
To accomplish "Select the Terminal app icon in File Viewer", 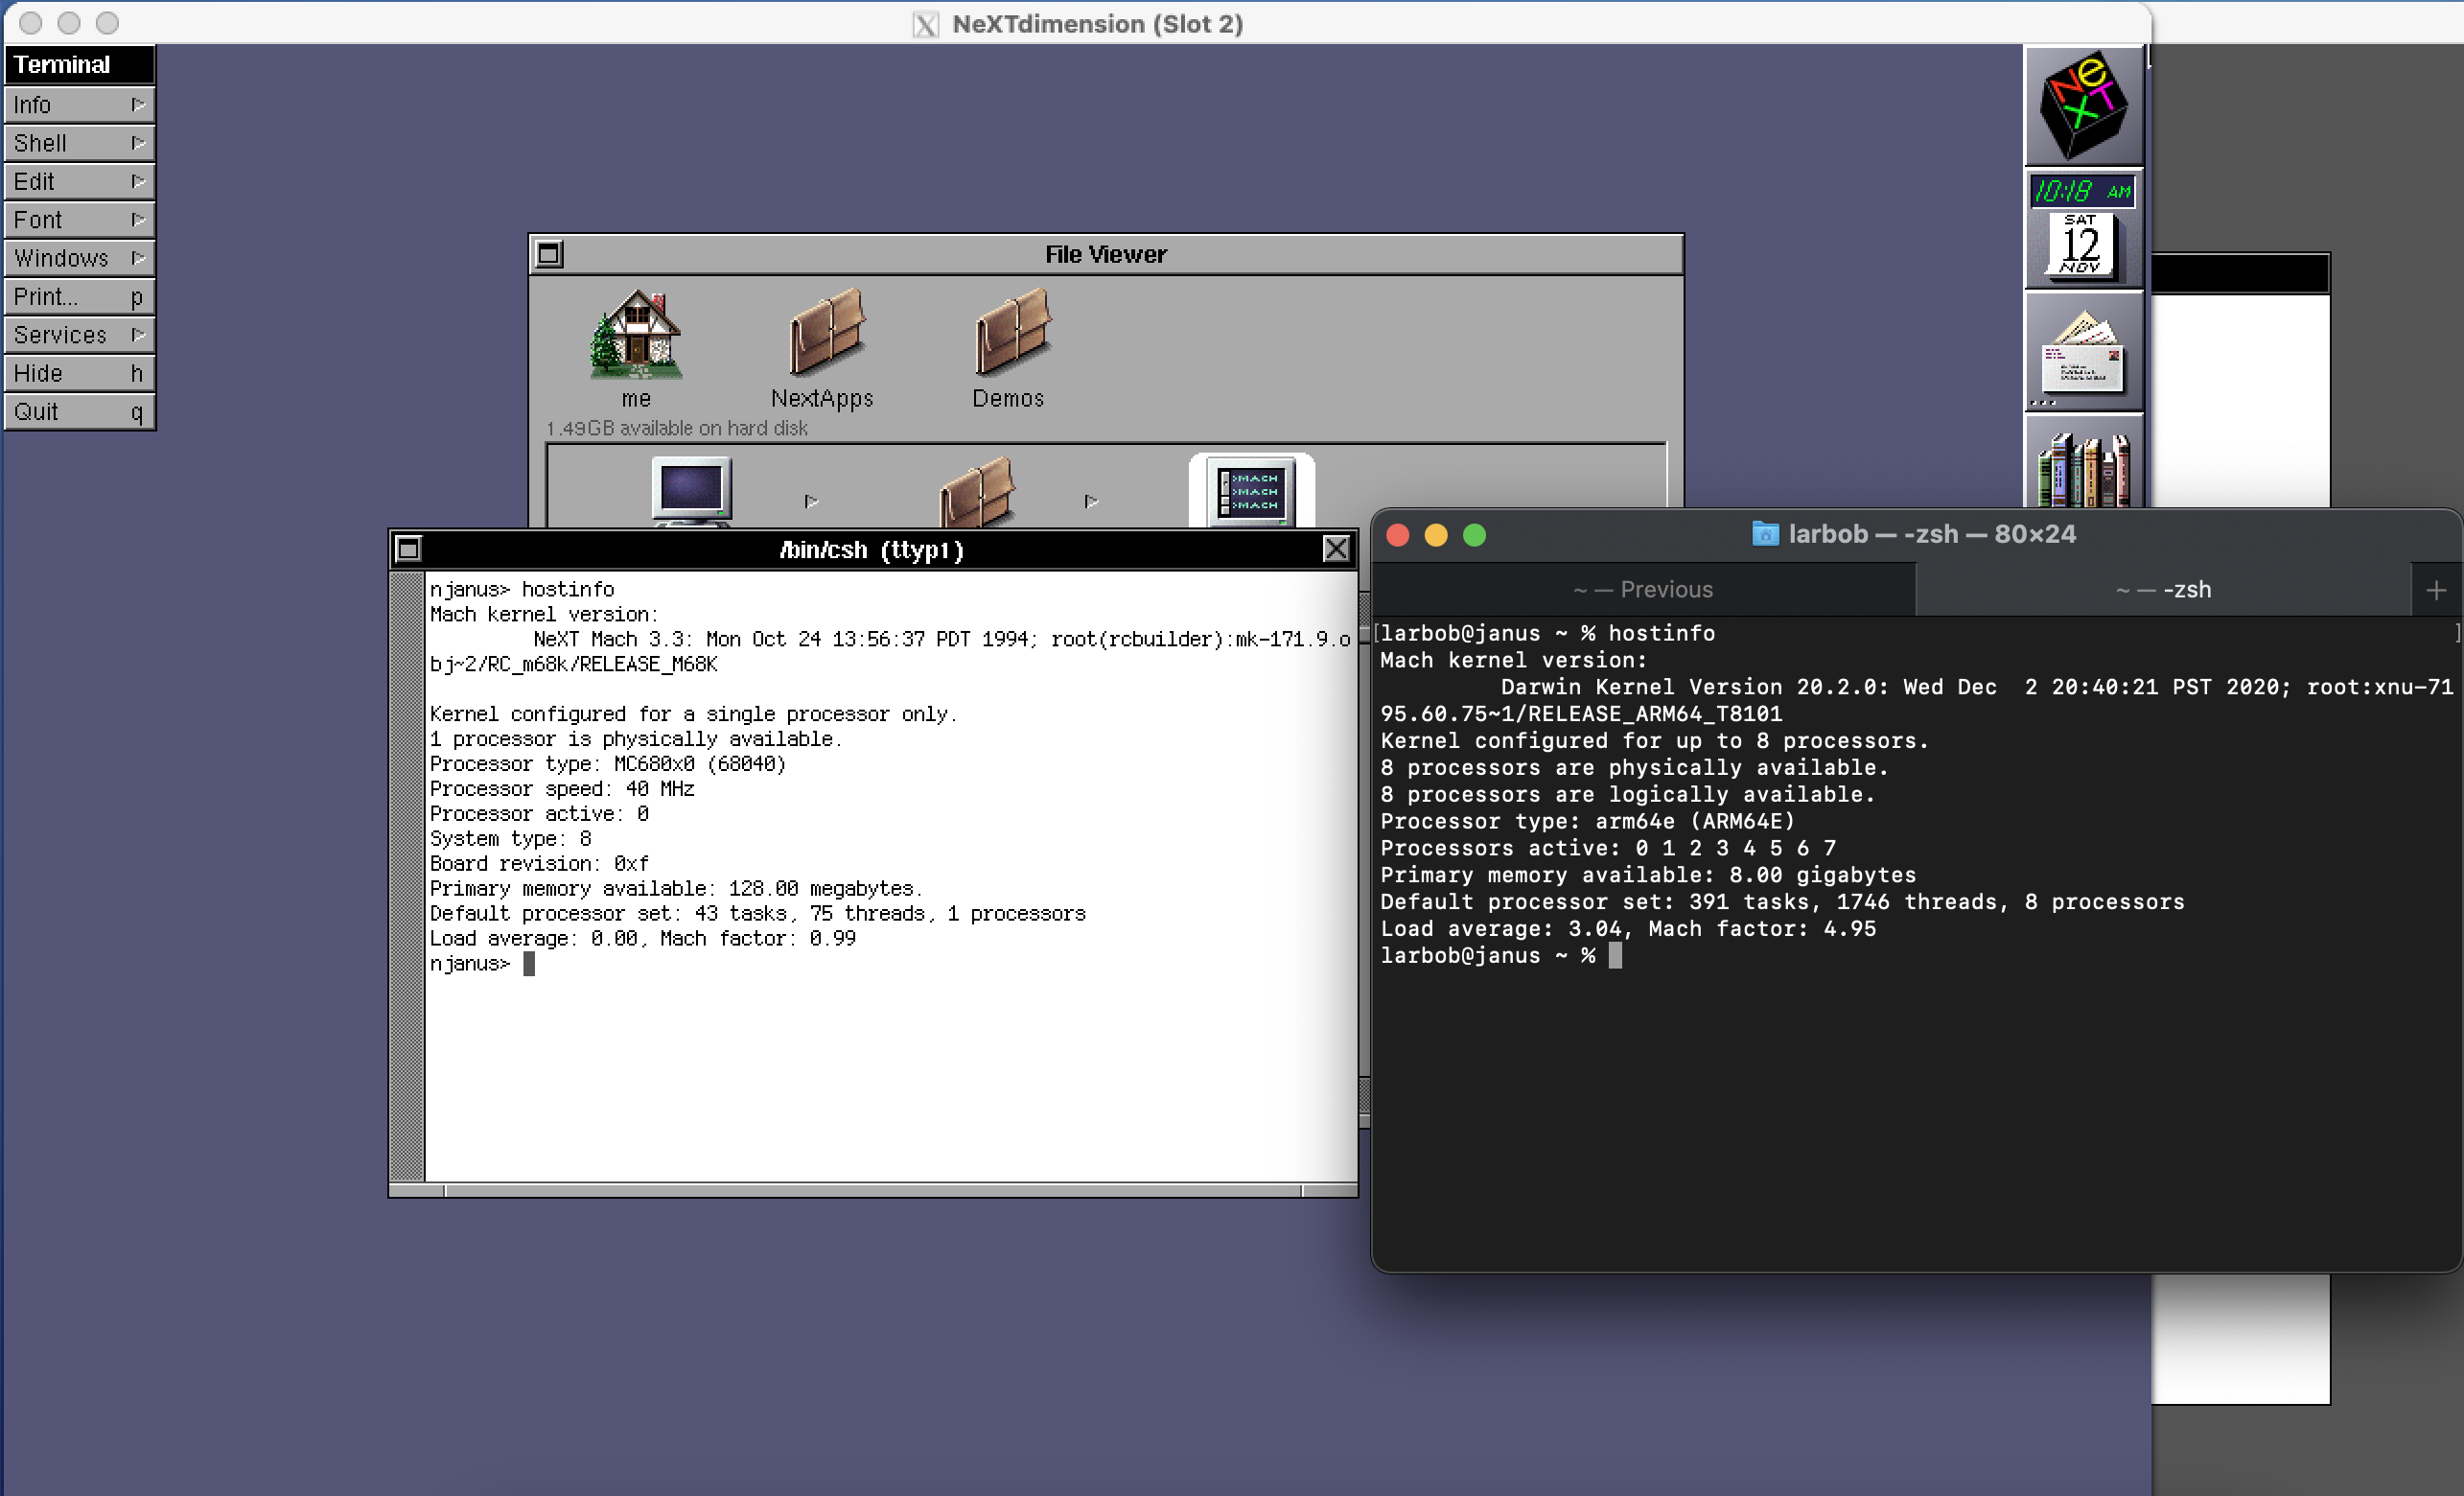I will pyautogui.click(x=1250, y=492).
